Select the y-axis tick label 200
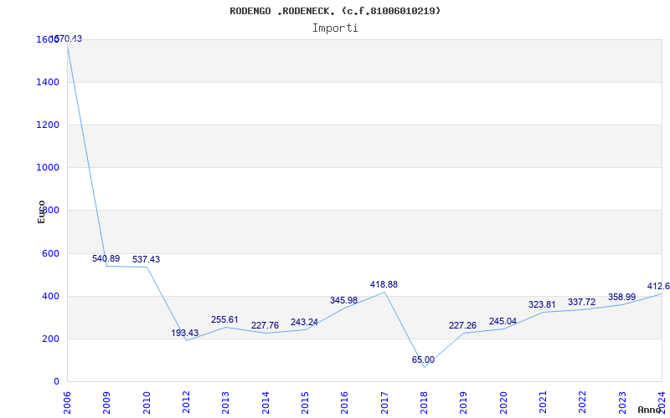Screen dimensions: 670x418 point(50,339)
